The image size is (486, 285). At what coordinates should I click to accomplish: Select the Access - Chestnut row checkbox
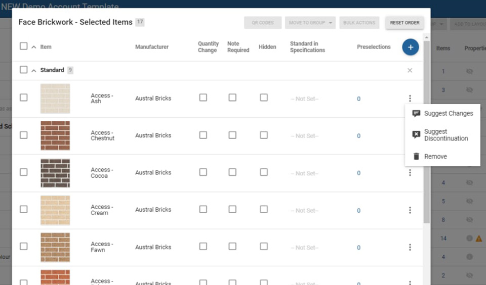click(24, 135)
